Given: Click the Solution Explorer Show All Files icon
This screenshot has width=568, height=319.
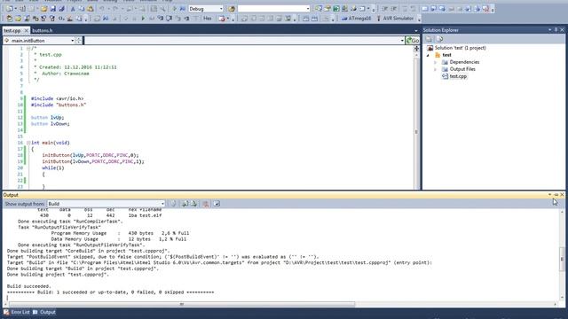Looking at the screenshot, I should (x=439, y=39).
